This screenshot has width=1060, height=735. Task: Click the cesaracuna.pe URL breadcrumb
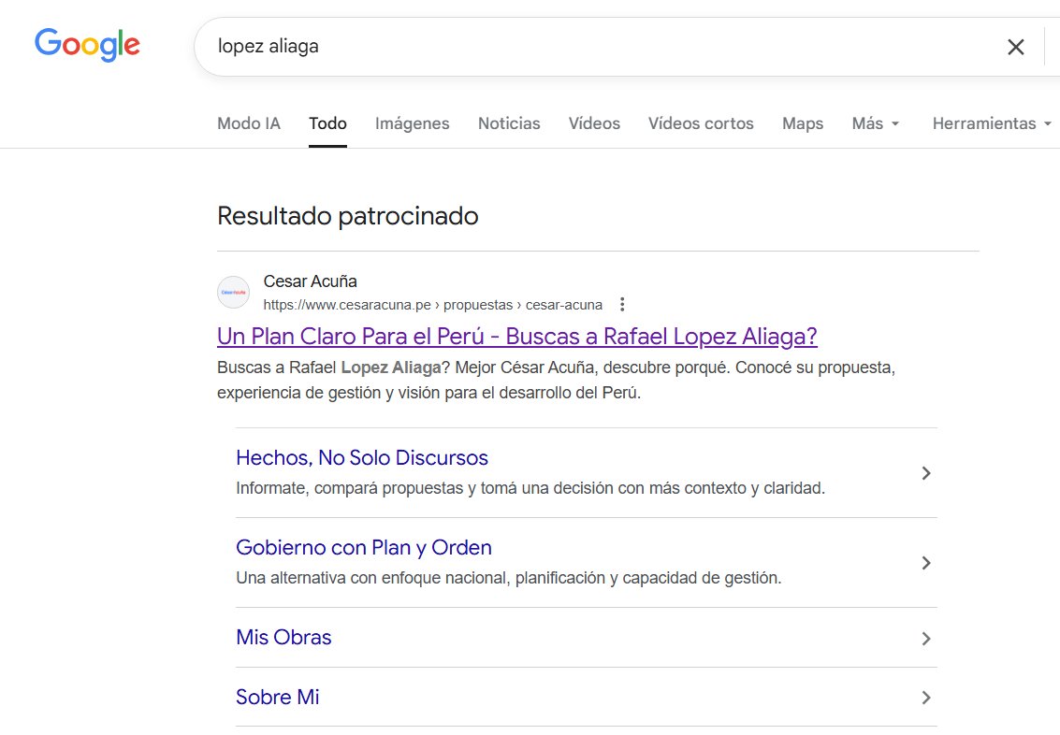pyautogui.click(x=432, y=305)
